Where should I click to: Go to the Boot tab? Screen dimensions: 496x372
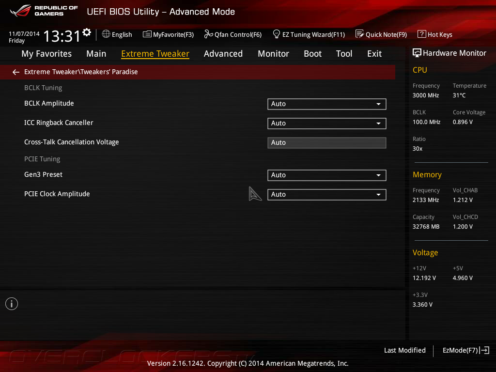(312, 54)
